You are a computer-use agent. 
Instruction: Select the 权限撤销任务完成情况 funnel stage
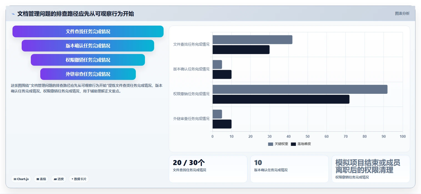coord(88,60)
